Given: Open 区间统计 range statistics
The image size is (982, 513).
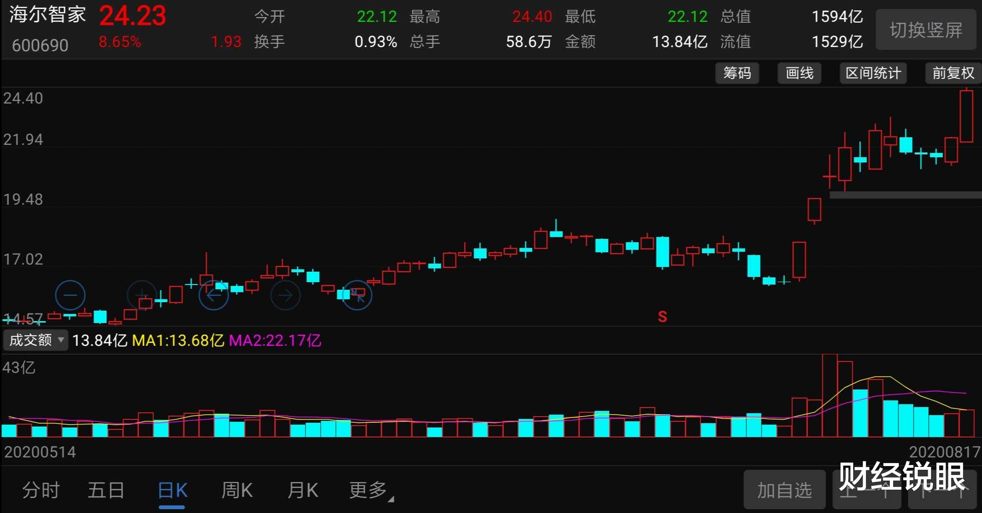Looking at the screenshot, I should pyautogui.click(x=873, y=73).
